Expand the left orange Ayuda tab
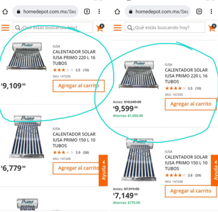This screenshot has width=218, height=212. pos(103,170)
